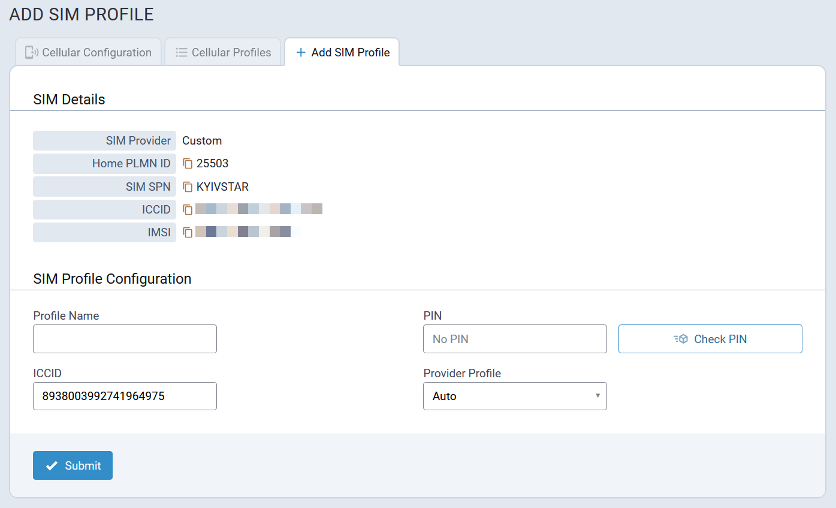The image size is (836, 508).
Task: Click the Provider Profile dropdown arrow
Action: 597,396
